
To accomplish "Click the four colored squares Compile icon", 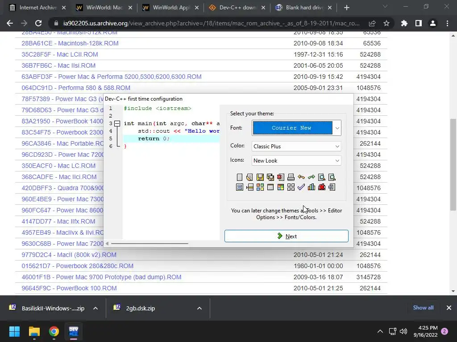I will (260, 187).
